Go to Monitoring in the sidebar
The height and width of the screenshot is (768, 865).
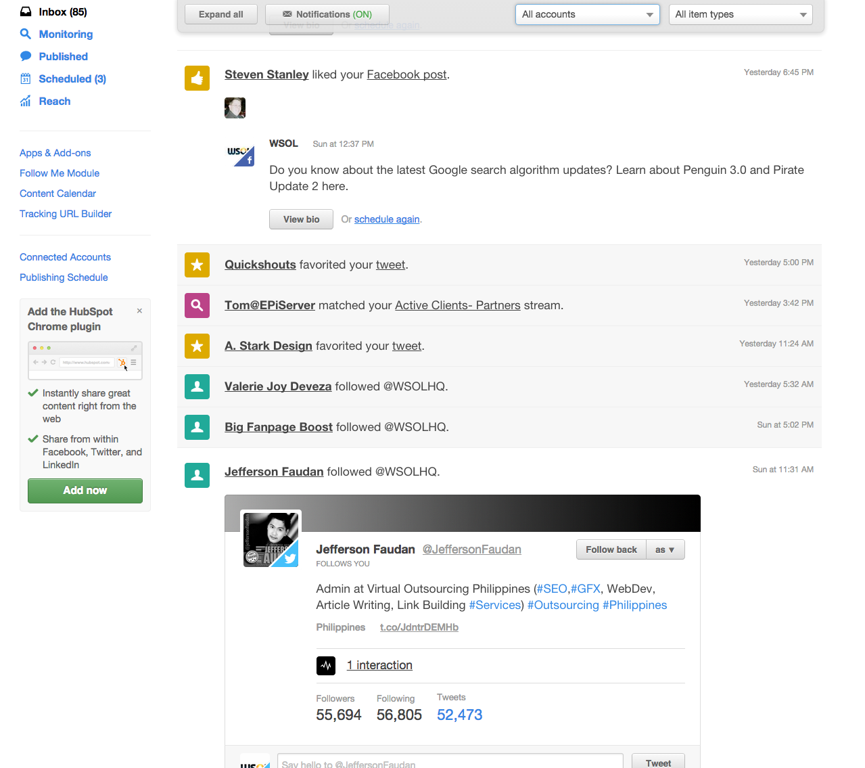[66, 34]
